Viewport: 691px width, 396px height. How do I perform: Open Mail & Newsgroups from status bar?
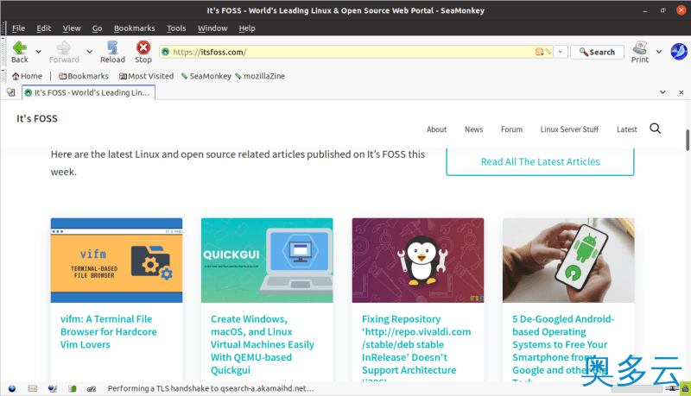click(33, 388)
